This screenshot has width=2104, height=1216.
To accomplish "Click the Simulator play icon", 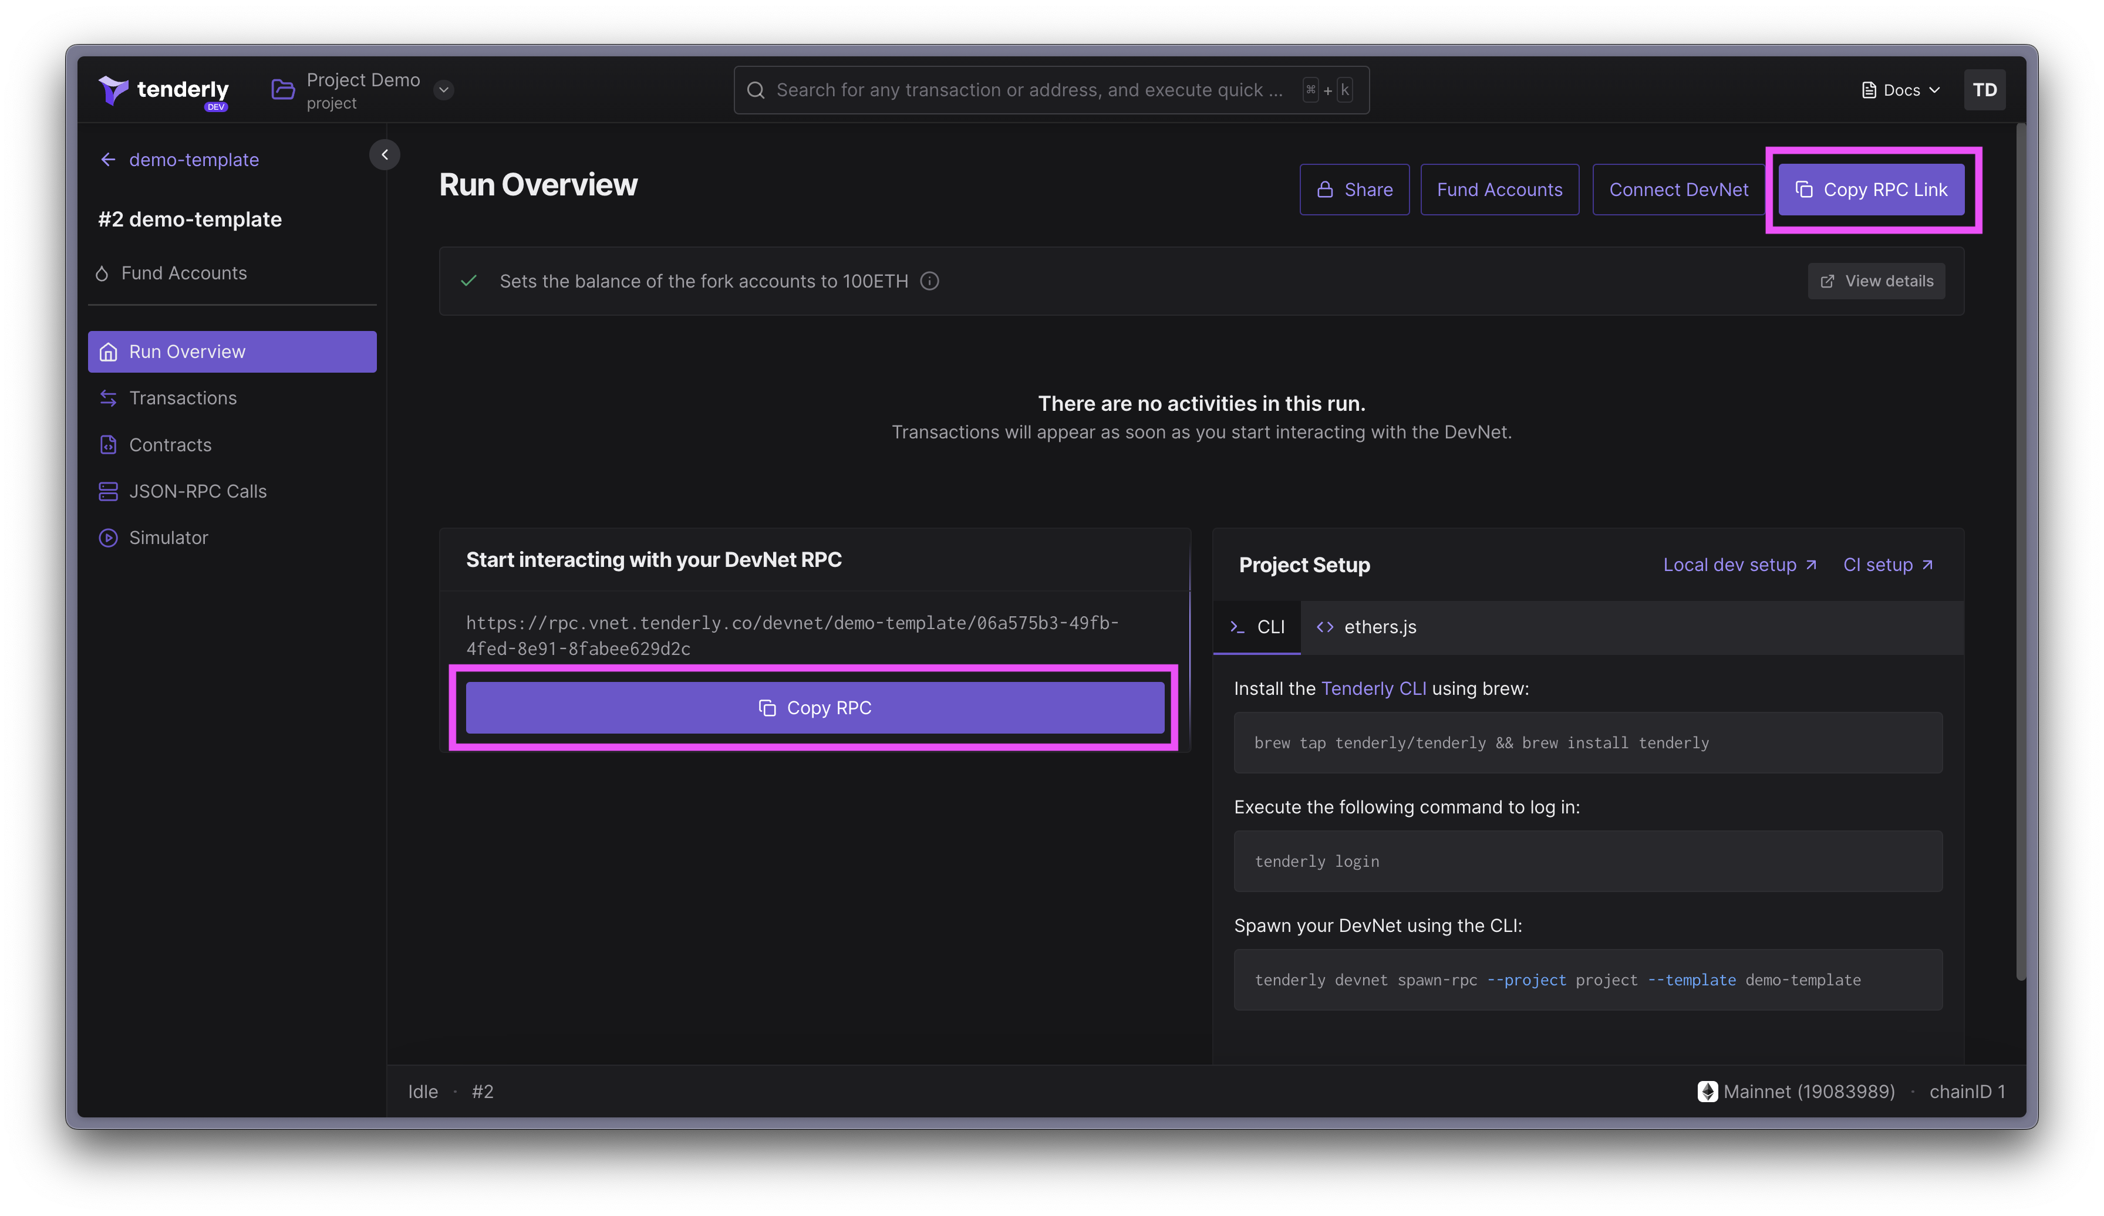I will point(107,538).
